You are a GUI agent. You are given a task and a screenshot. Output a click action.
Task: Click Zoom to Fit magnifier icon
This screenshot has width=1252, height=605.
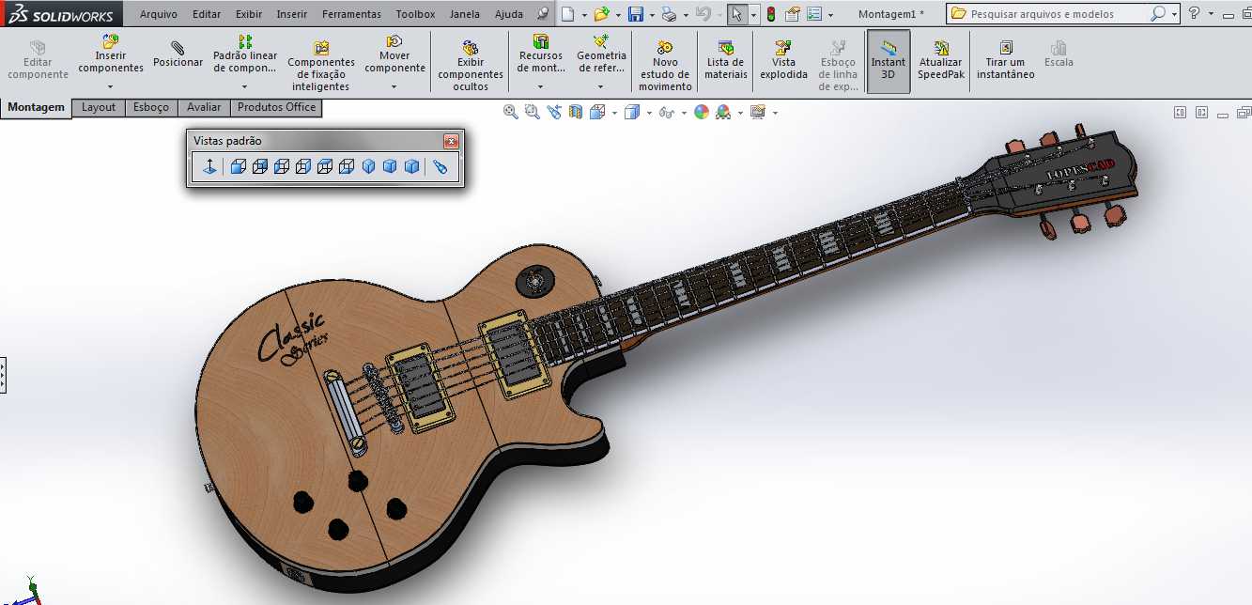[x=511, y=112]
